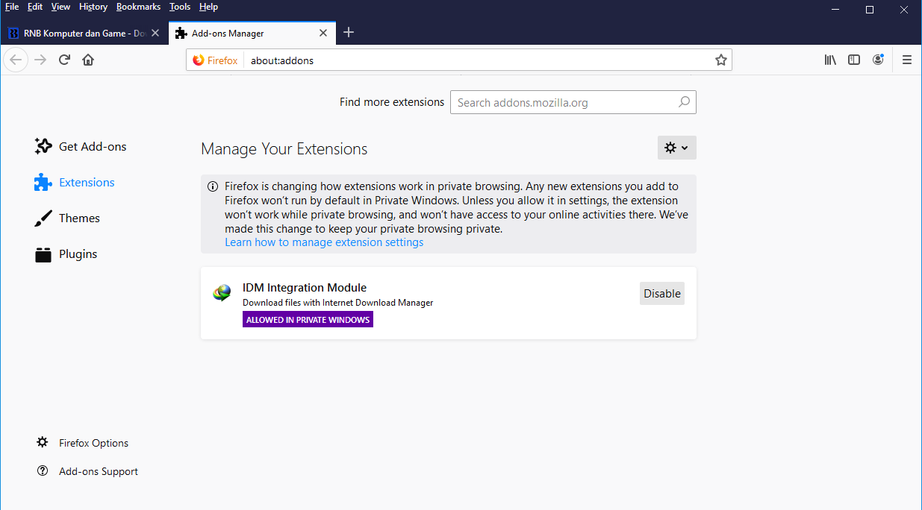Click the private browsing info icon
Viewport: 922px width, 510px height.
coord(213,186)
